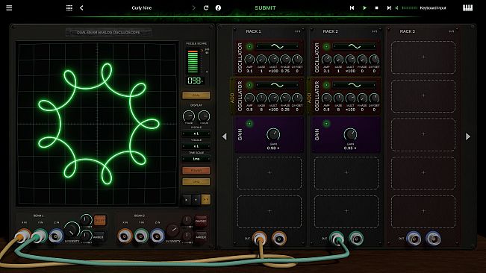Image resolution: width=486 pixels, height=273 pixels.
Task: Toggle Rack 1 top oscillator power LED
Action: click(x=249, y=47)
